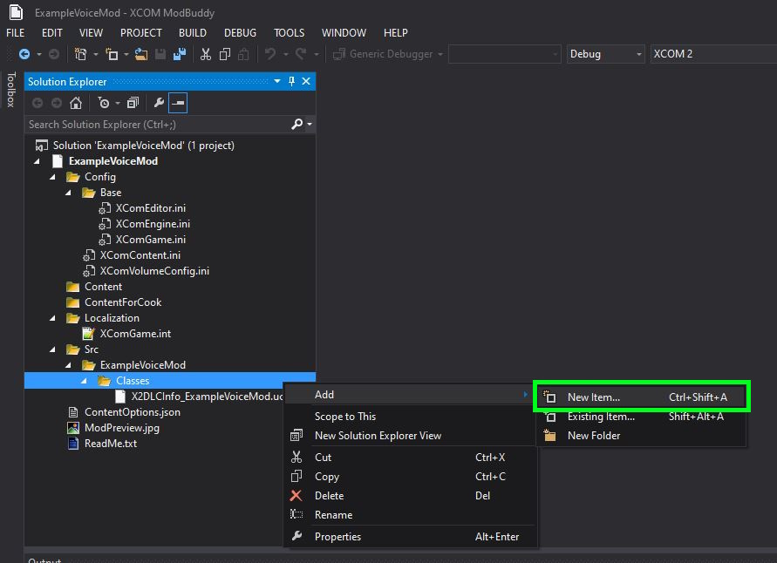
Task: Collapse the Config folder tree node
Action: click(52, 177)
